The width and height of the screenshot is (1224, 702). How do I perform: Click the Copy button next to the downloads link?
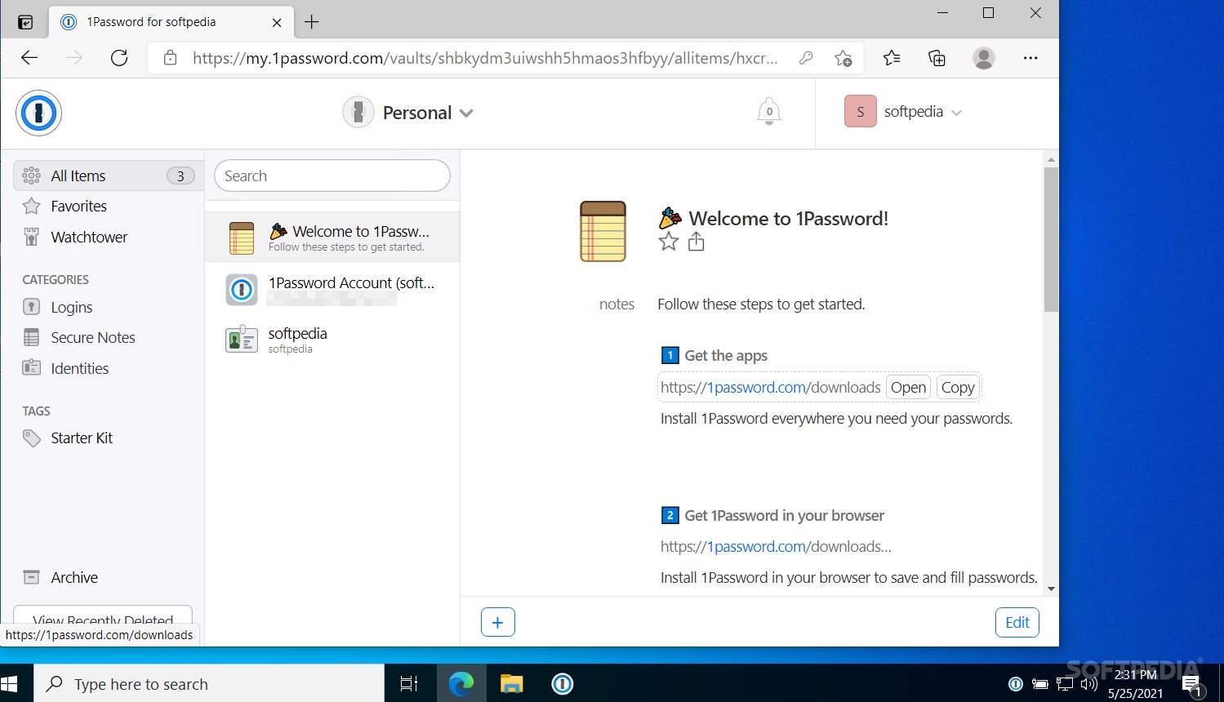tap(958, 387)
